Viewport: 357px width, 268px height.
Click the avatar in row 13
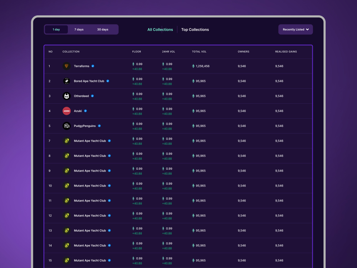pyautogui.click(x=66, y=230)
